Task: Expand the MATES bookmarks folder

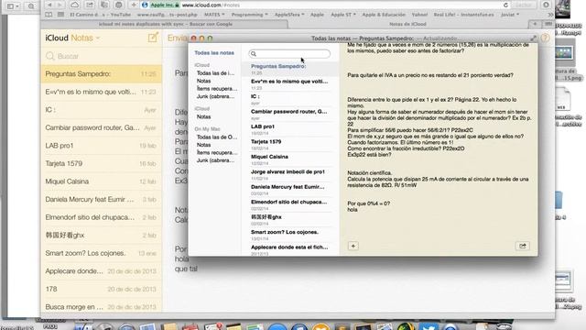Action: click(214, 15)
